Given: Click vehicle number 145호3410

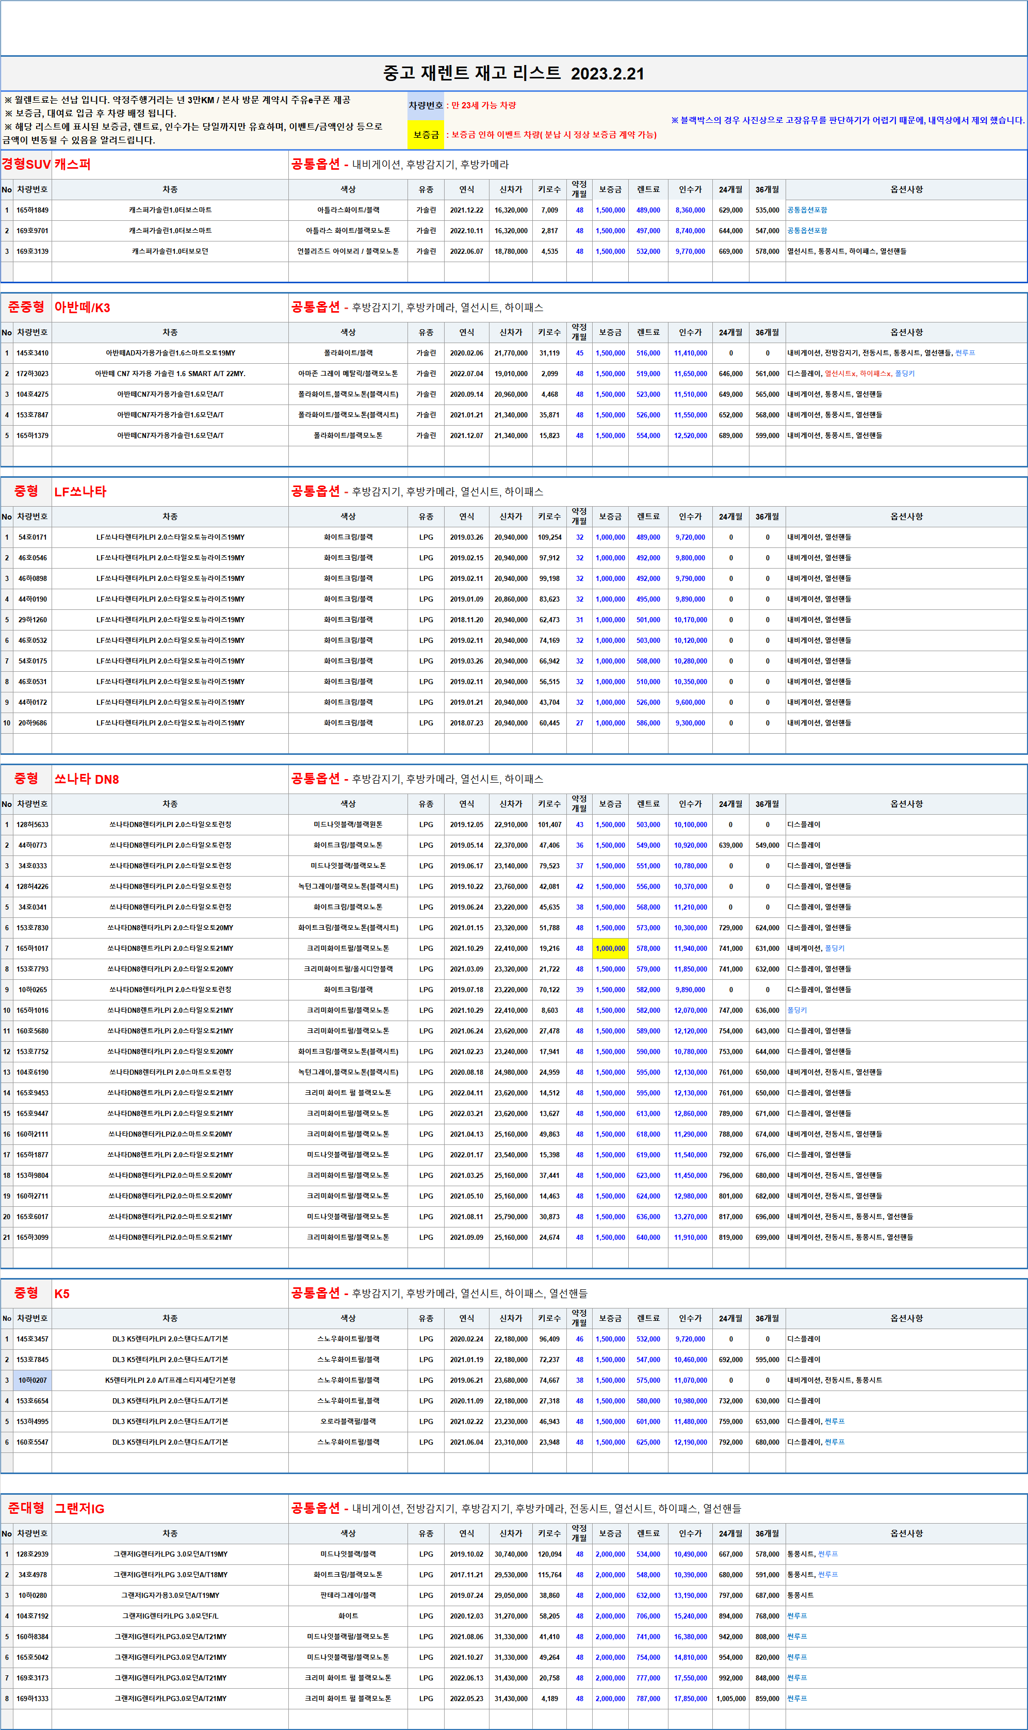Looking at the screenshot, I should (x=32, y=353).
